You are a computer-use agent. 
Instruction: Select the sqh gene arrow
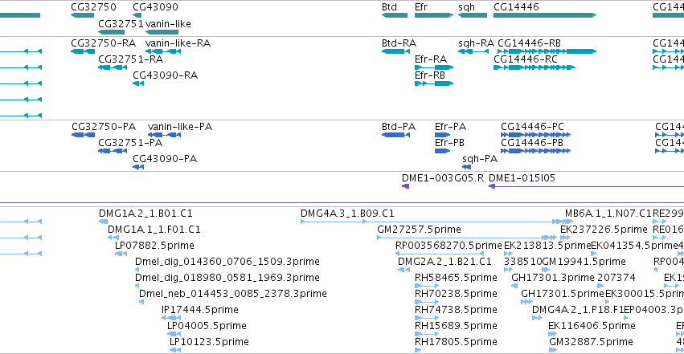tap(473, 15)
